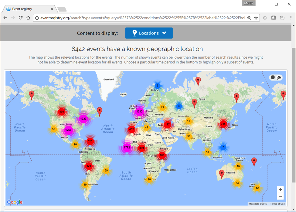View site information for eventregistry.org

point(37,18)
